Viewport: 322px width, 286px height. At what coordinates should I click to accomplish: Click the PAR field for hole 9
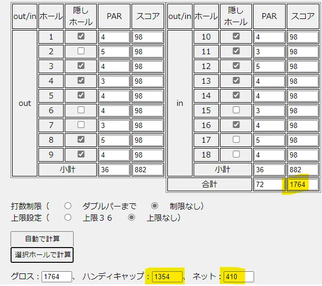[114, 155]
